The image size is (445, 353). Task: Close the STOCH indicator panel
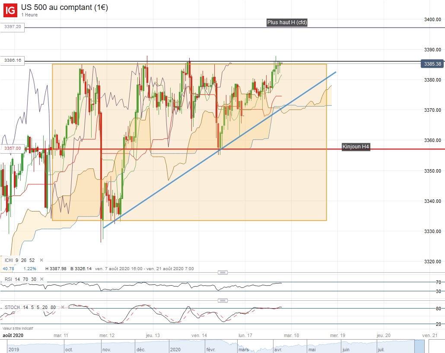point(63,307)
